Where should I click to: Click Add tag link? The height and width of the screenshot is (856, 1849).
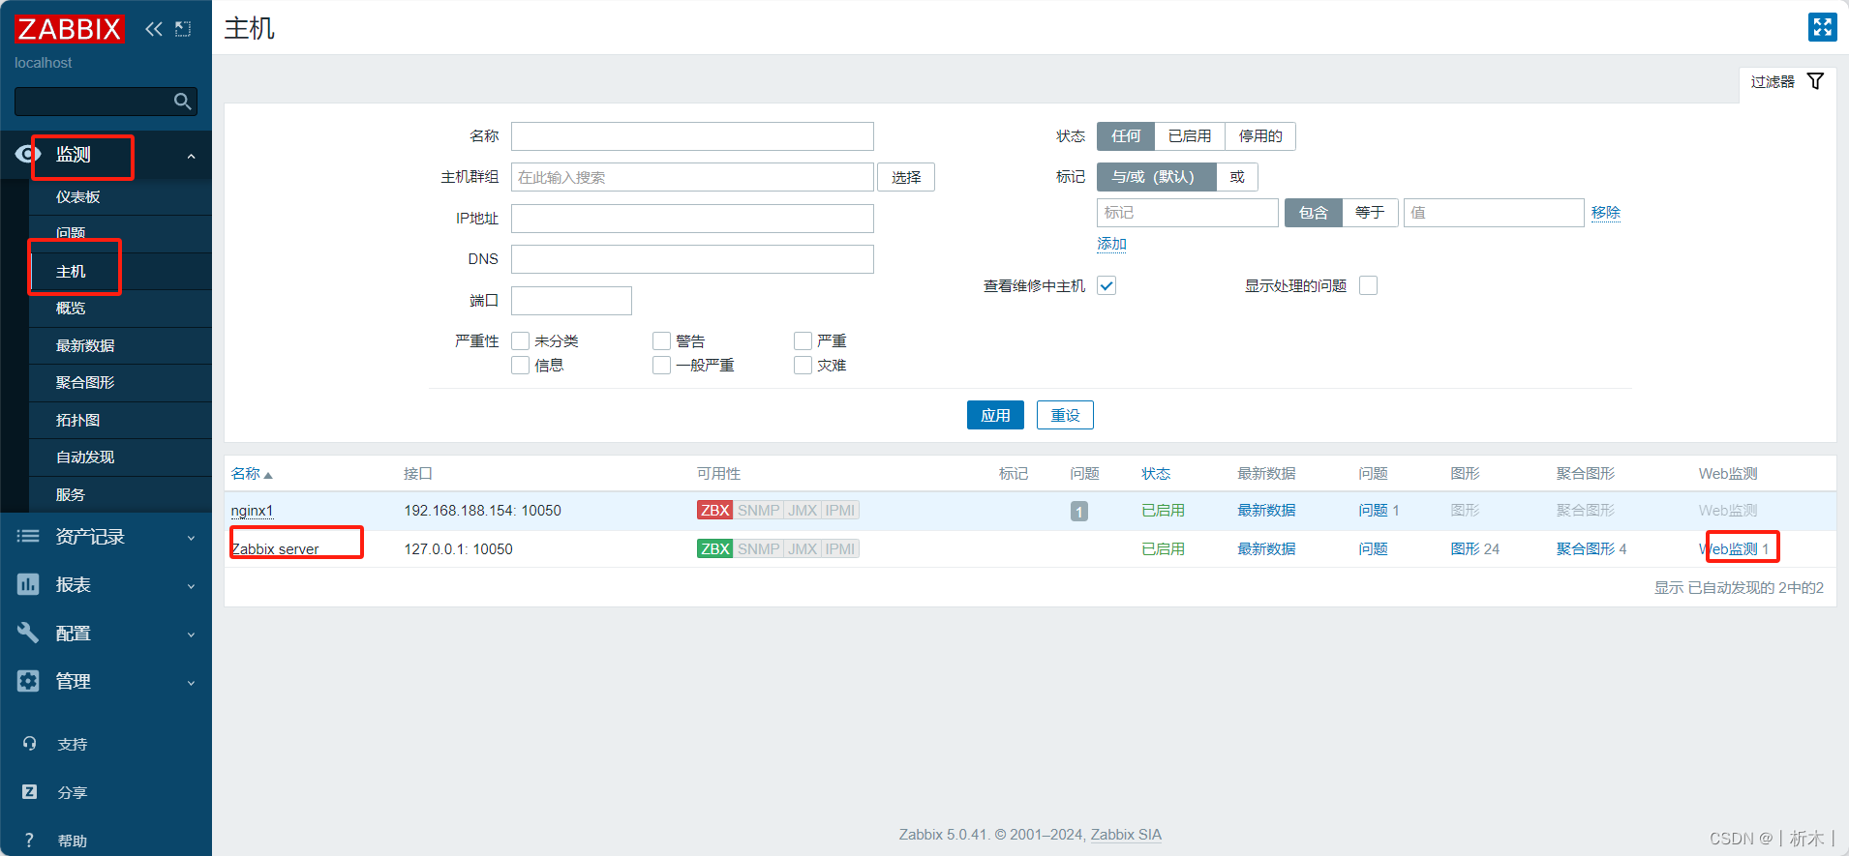coord(1111,244)
